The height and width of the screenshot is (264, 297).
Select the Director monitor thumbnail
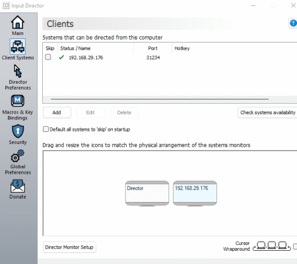point(147,193)
